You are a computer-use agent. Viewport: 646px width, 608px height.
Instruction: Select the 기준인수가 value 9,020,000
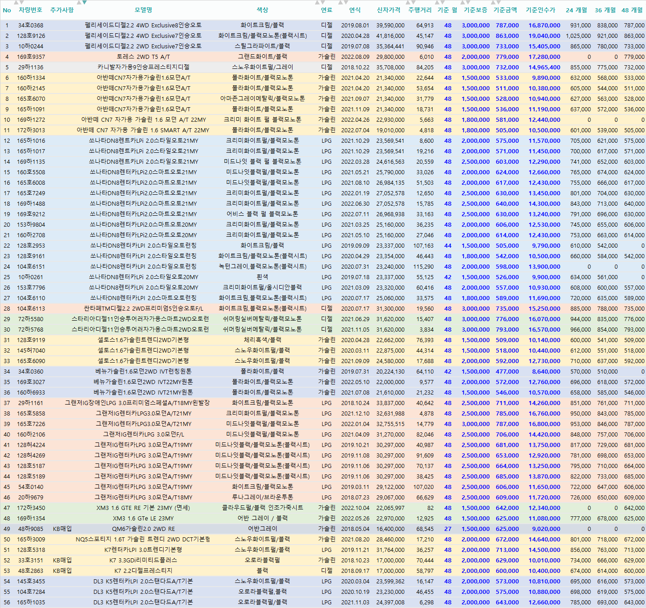[546, 529]
